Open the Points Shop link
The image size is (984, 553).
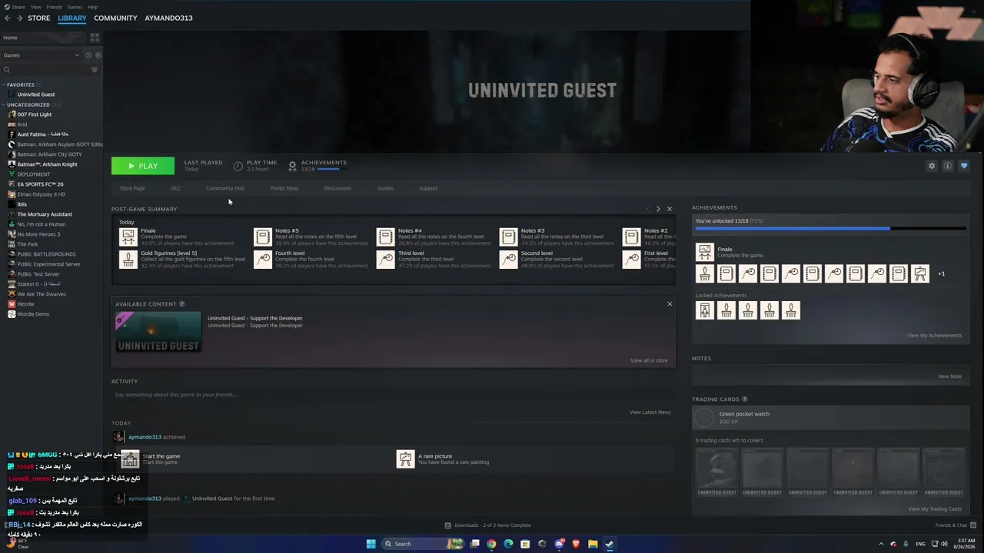(284, 188)
